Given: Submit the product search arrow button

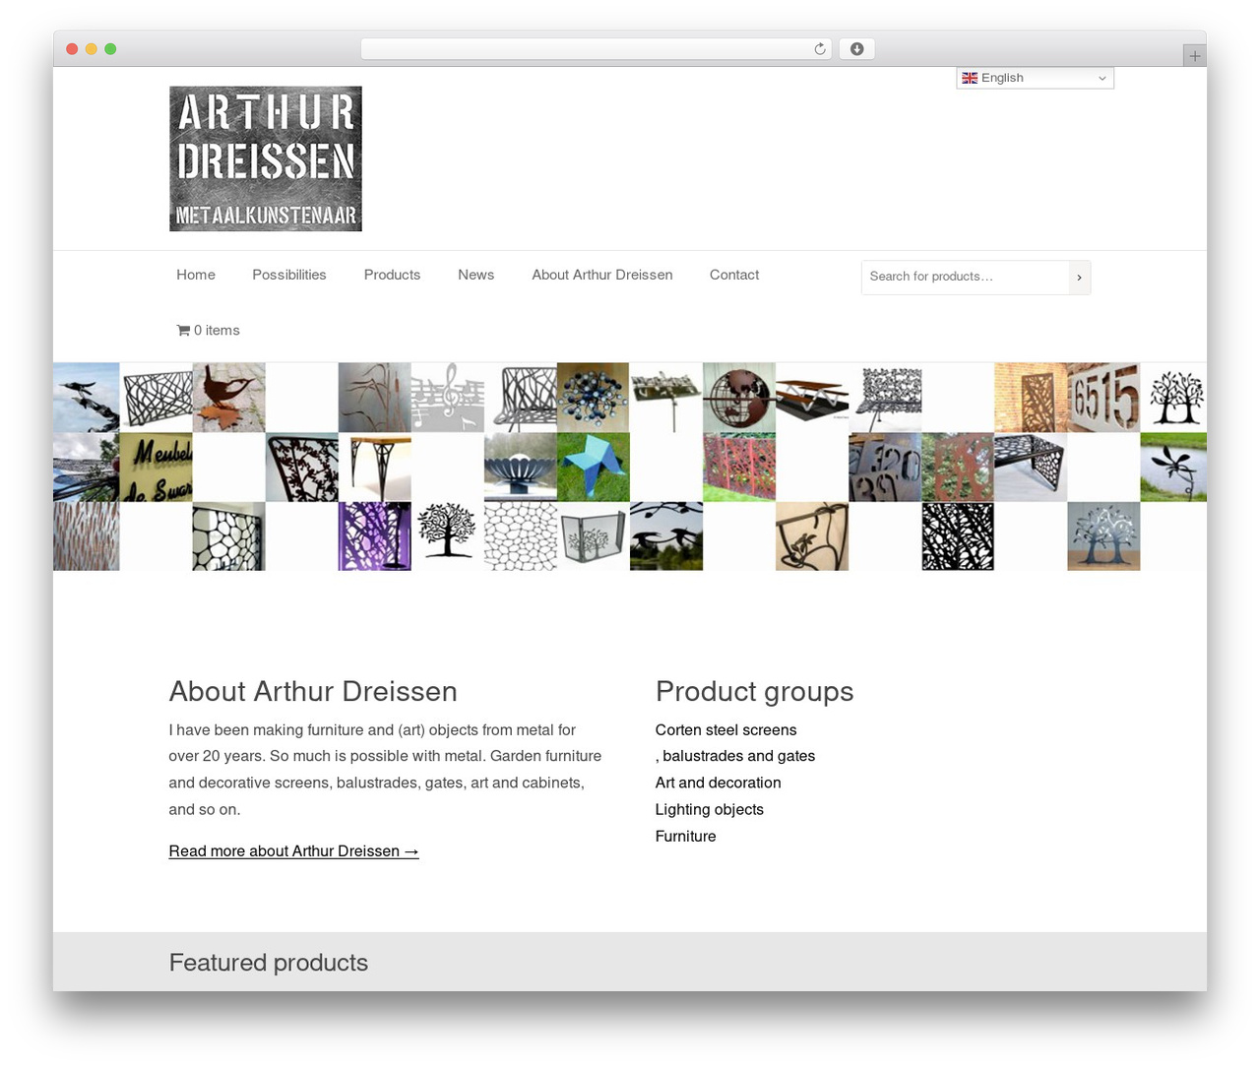Looking at the screenshot, I should pyautogui.click(x=1079, y=278).
